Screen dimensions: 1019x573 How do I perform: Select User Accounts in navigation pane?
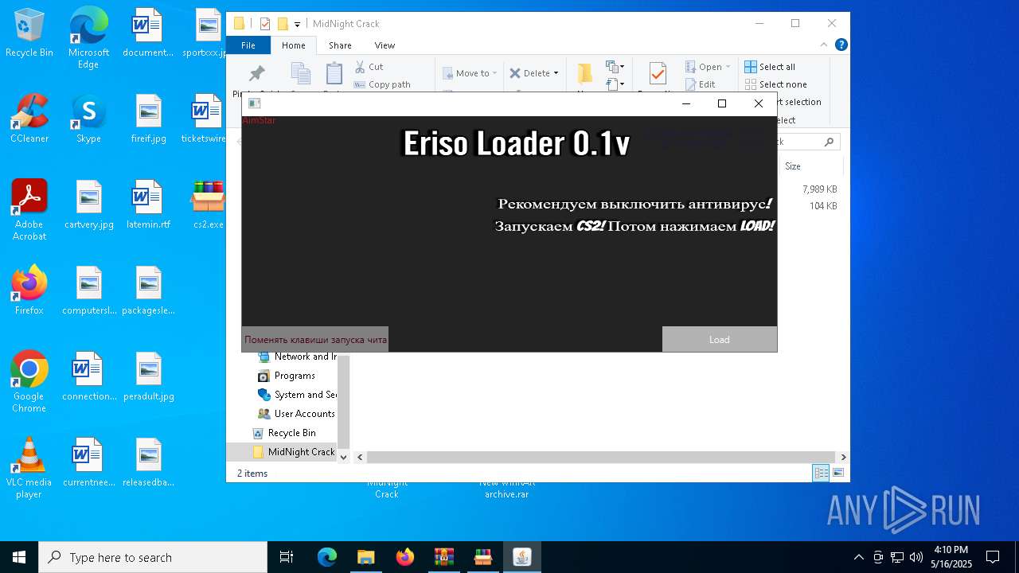tap(296, 414)
